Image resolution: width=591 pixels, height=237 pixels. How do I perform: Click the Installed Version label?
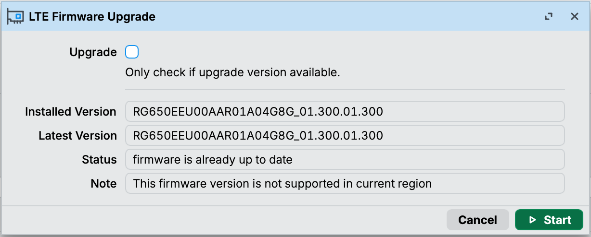pyautogui.click(x=71, y=112)
